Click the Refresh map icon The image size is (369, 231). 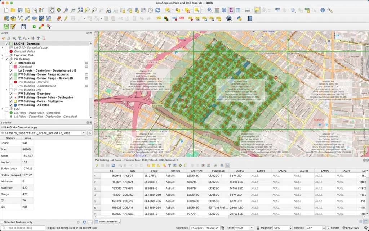pos(157,11)
